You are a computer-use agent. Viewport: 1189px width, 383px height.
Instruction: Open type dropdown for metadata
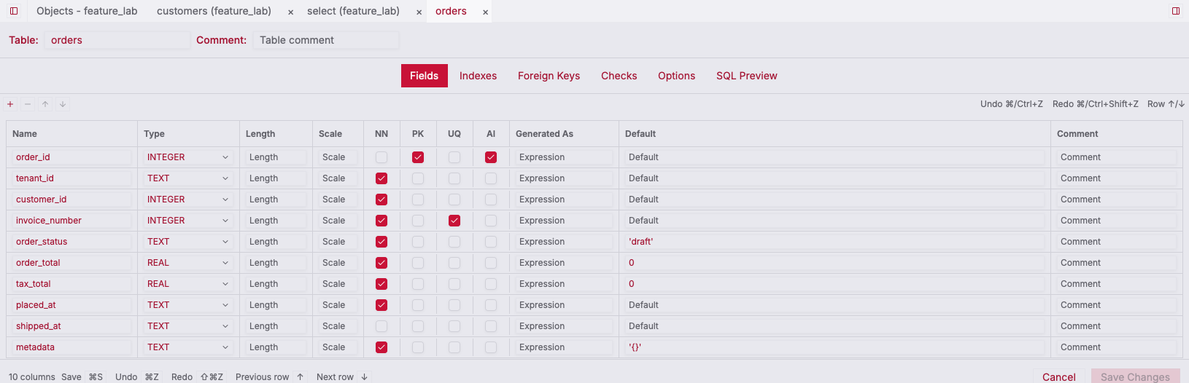188,347
